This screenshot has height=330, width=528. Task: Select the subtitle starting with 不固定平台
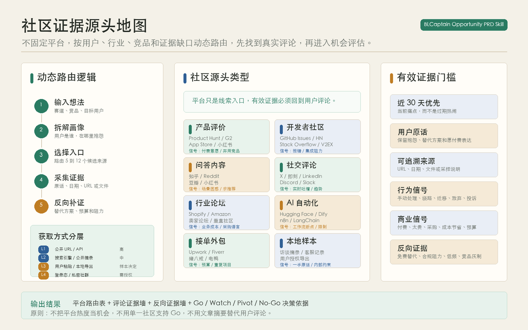(x=197, y=43)
